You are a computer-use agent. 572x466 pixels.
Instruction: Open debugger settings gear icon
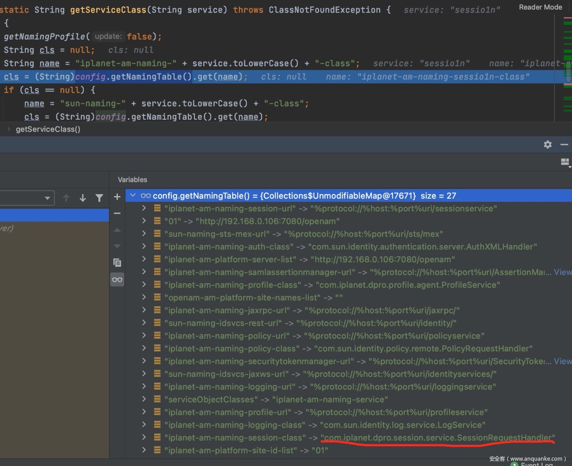click(548, 145)
